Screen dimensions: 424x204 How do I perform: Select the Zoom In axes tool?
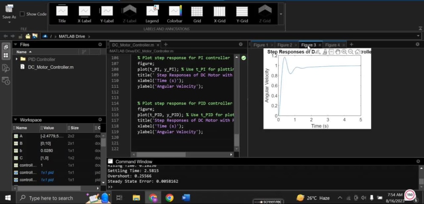tap(344, 52)
